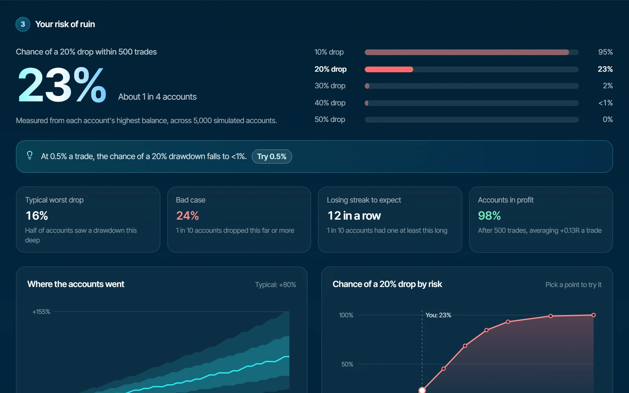629x393 pixels.
Task: Click the 0% value for 50% drop
Action: pos(608,119)
